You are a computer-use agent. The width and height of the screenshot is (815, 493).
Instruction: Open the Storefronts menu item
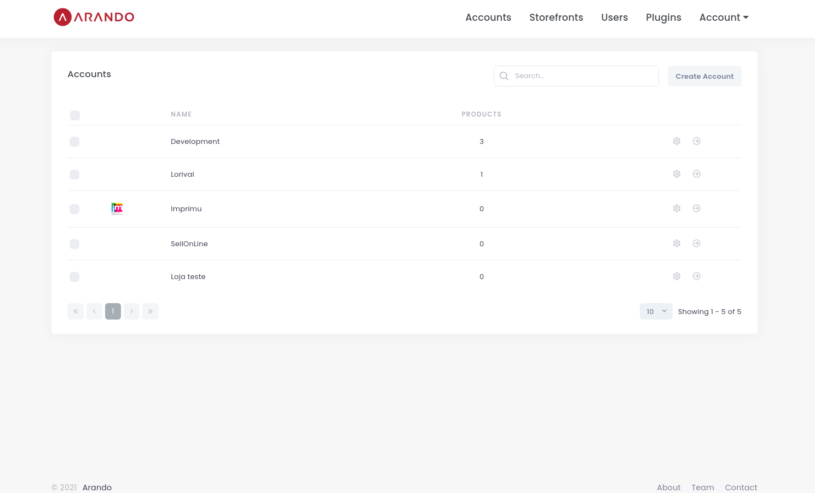coord(556,18)
